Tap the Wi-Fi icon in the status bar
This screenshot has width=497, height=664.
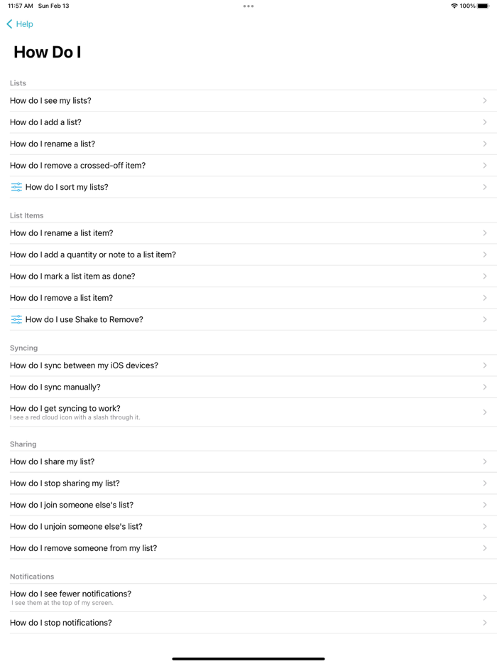click(x=453, y=5)
